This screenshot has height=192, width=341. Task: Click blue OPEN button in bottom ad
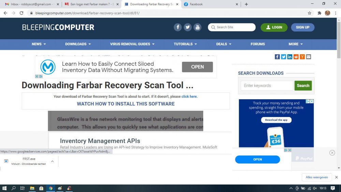pos(257,159)
